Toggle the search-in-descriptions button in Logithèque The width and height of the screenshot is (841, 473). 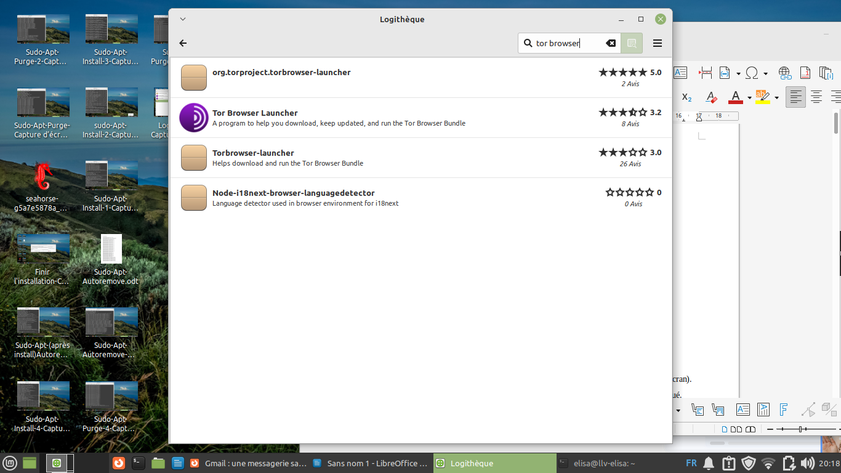[x=632, y=43]
